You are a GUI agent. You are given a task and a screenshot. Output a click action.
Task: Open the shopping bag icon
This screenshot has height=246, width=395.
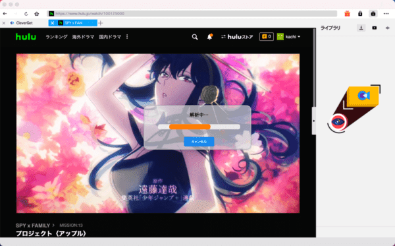click(373, 14)
